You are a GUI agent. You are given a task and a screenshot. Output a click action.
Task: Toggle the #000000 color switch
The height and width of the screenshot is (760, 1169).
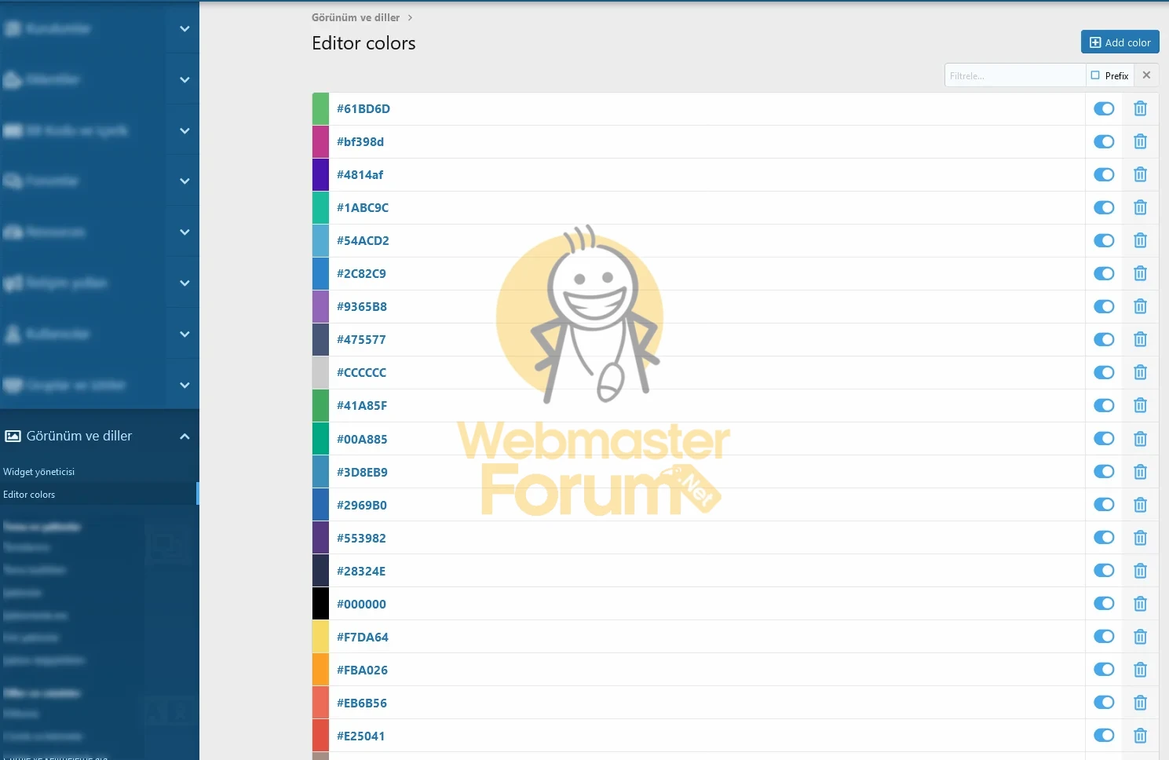[x=1104, y=604]
